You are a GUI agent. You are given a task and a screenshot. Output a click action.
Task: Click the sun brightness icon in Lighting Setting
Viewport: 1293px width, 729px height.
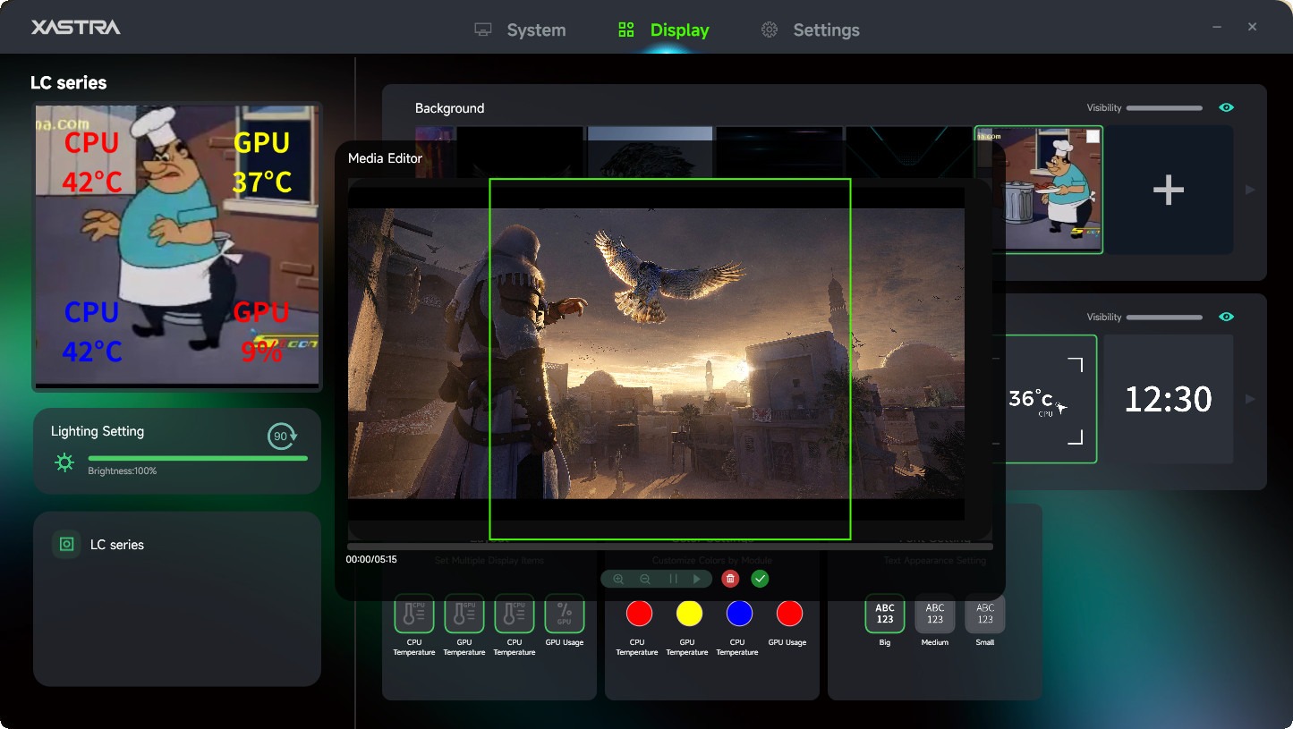pyautogui.click(x=64, y=462)
